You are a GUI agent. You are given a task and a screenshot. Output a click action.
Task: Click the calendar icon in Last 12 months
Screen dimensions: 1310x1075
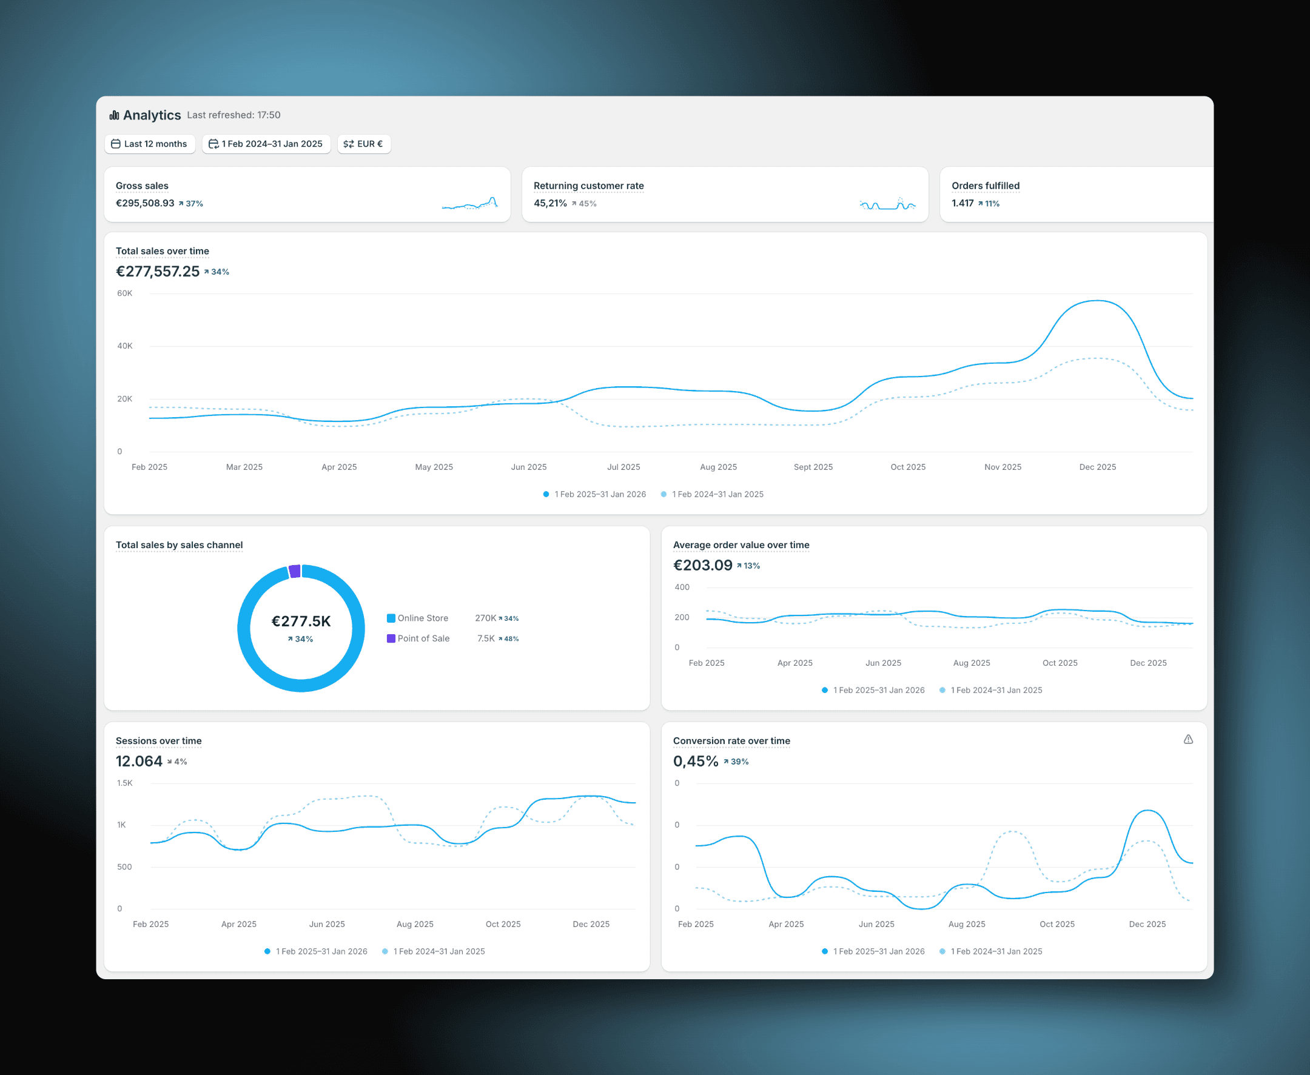116,144
